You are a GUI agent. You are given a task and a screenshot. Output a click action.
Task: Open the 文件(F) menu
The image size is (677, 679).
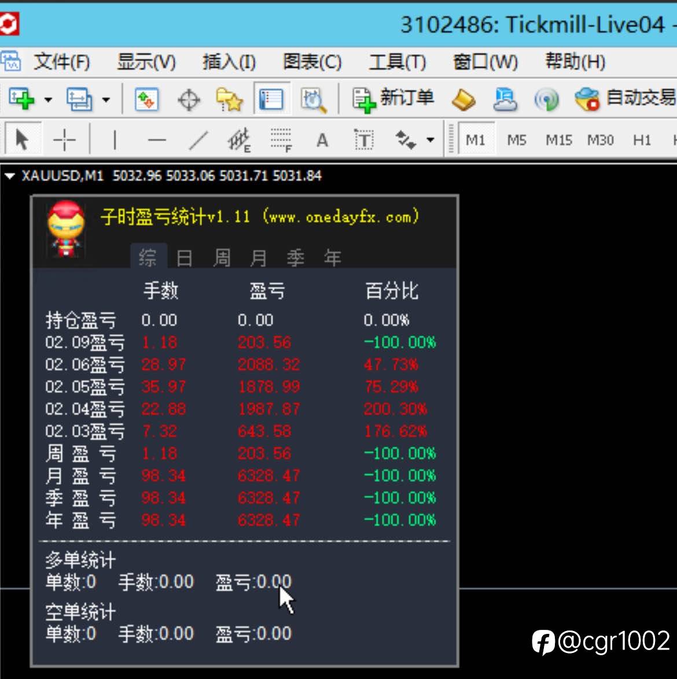61,61
